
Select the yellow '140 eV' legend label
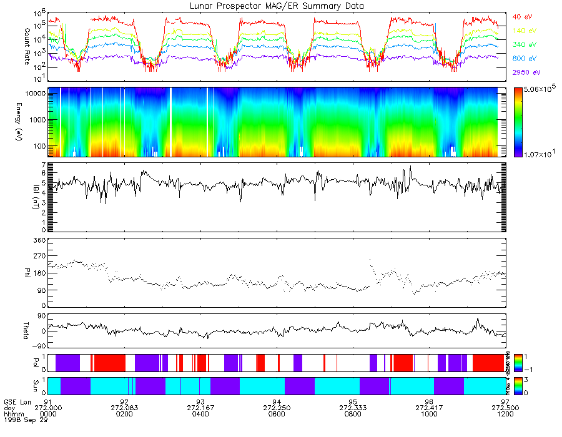click(x=525, y=31)
